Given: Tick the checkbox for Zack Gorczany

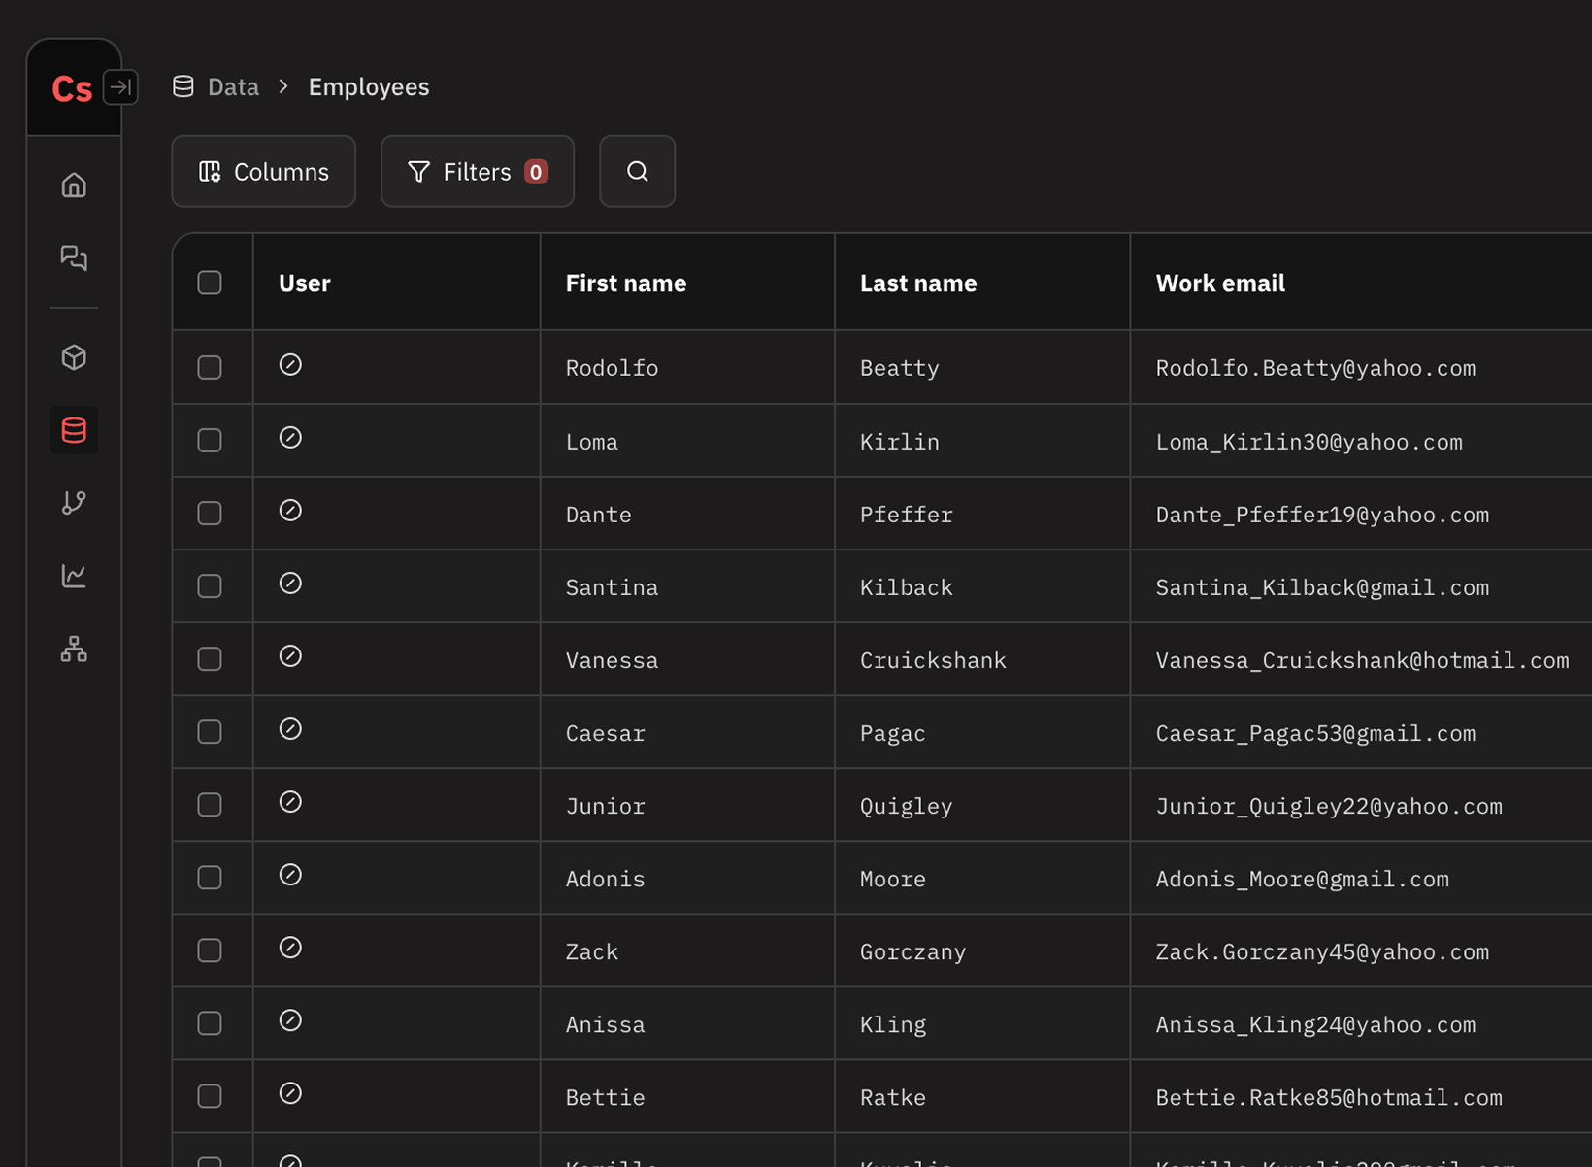Looking at the screenshot, I should tap(210, 950).
